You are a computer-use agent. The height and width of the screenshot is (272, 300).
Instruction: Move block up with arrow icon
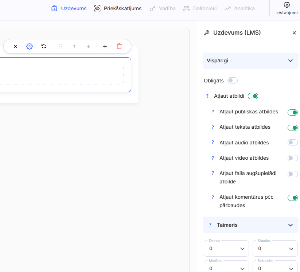click(74, 46)
